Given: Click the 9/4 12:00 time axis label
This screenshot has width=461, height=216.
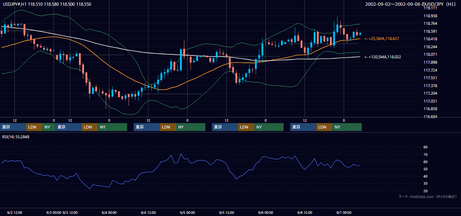Looking at the screenshot, I should click(148, 213).
